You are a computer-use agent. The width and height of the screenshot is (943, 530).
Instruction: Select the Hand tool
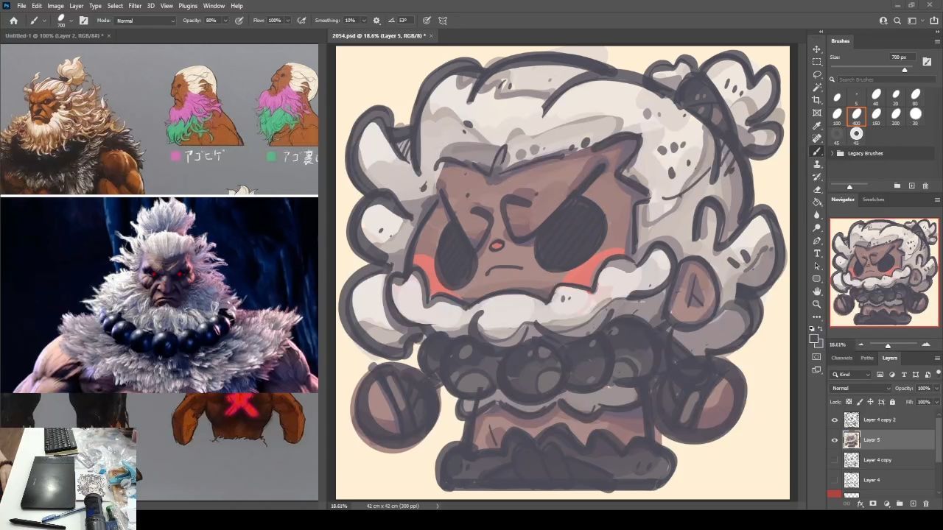pyautogui.click(x=816, y=291)
